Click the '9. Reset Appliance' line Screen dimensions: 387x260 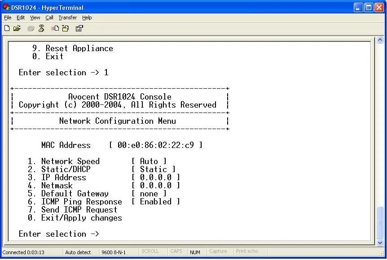(73, 48)
